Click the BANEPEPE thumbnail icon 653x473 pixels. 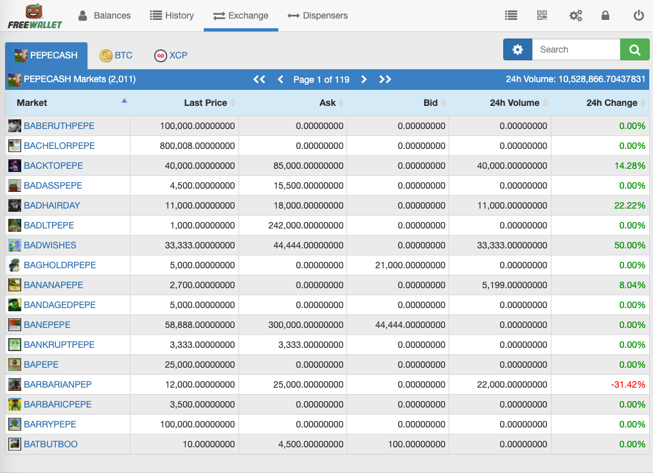coord(15,325)
